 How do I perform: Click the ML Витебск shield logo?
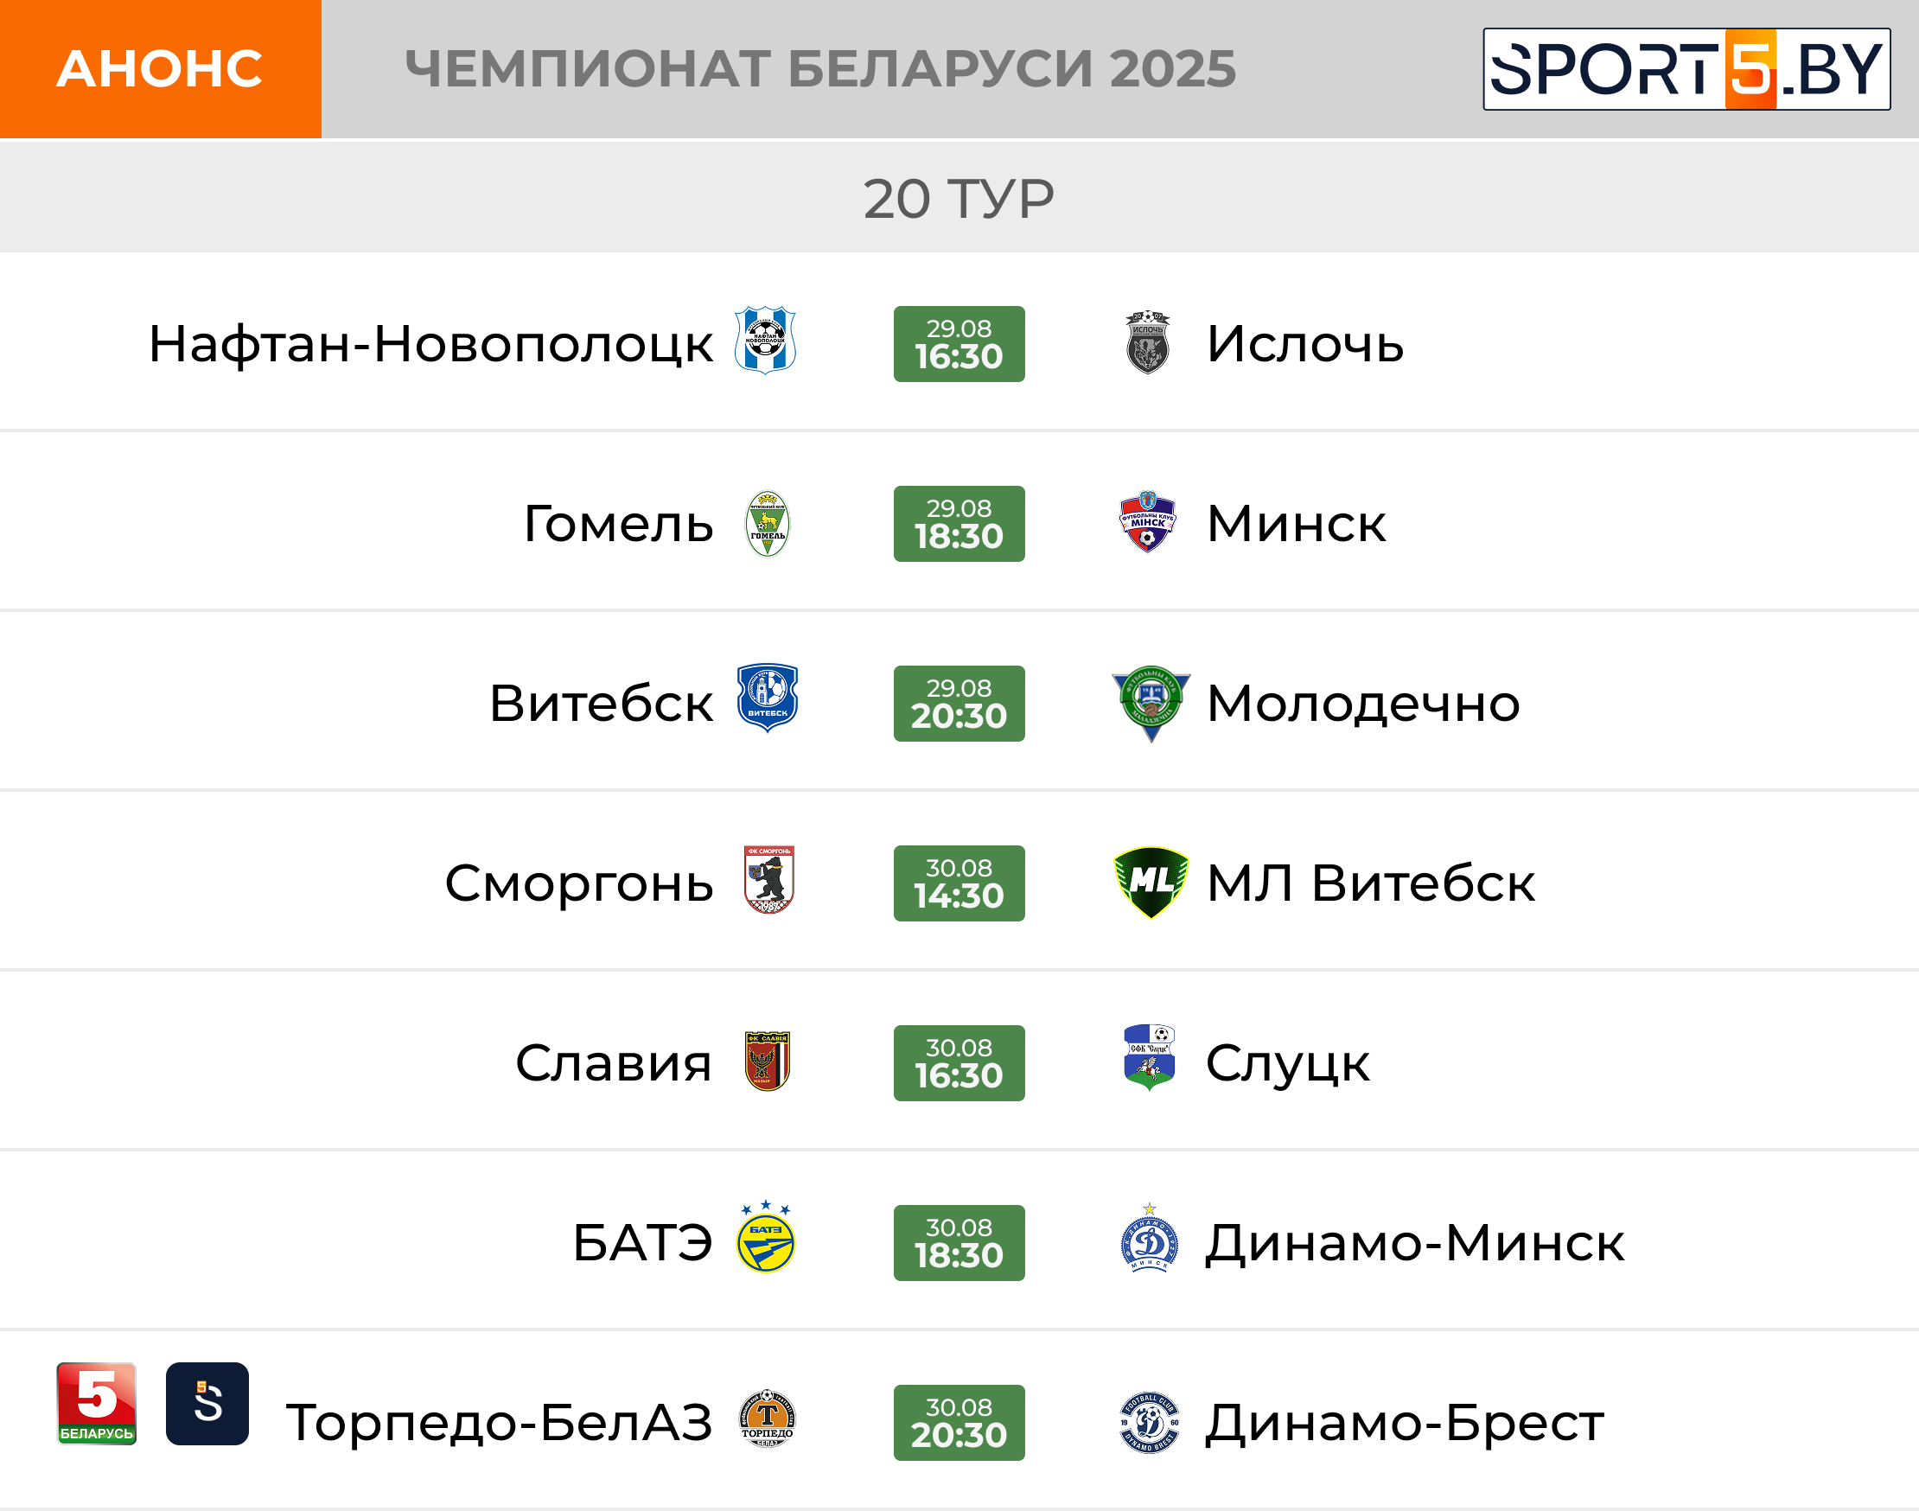[x=1151, y=882]
